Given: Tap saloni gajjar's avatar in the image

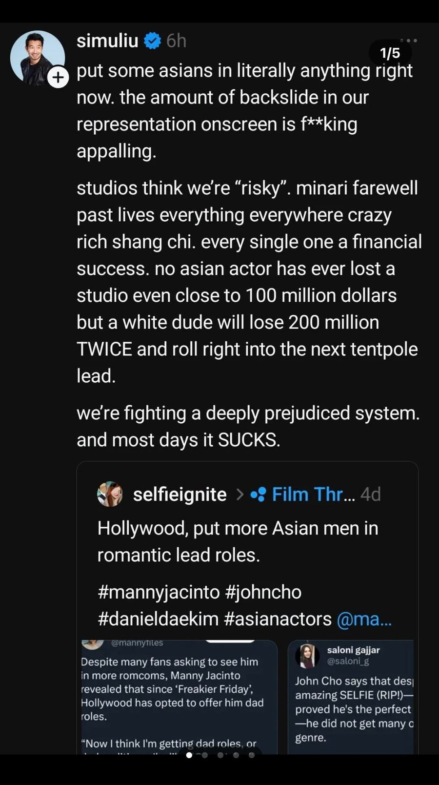Looking at the screenshot, I should click(307, 655).
